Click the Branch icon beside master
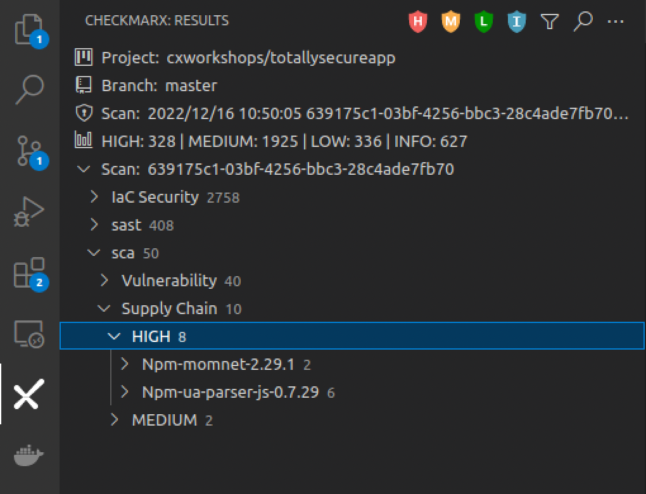 (84, 85)
